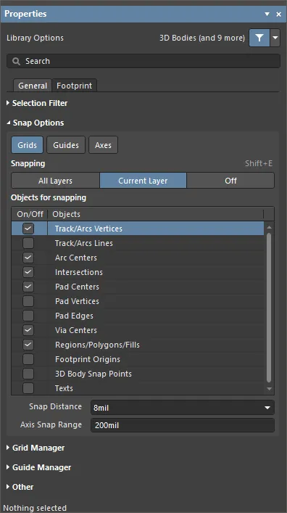This screenshot has width=287, height=513.
Task: Enable Track/Arcs Lines checkbox
Action: click(x=28, y=243)
